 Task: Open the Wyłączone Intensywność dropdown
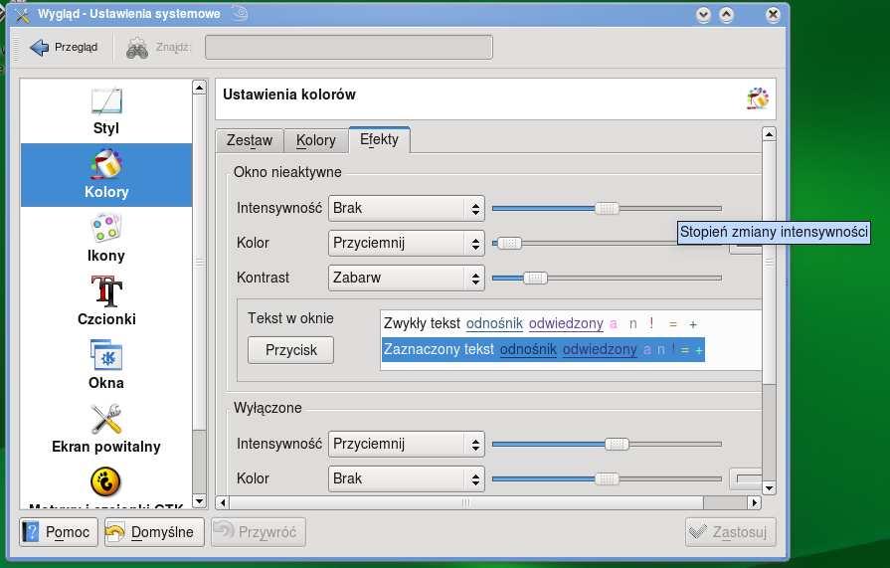pyautogui.click(x=407, y=445)
